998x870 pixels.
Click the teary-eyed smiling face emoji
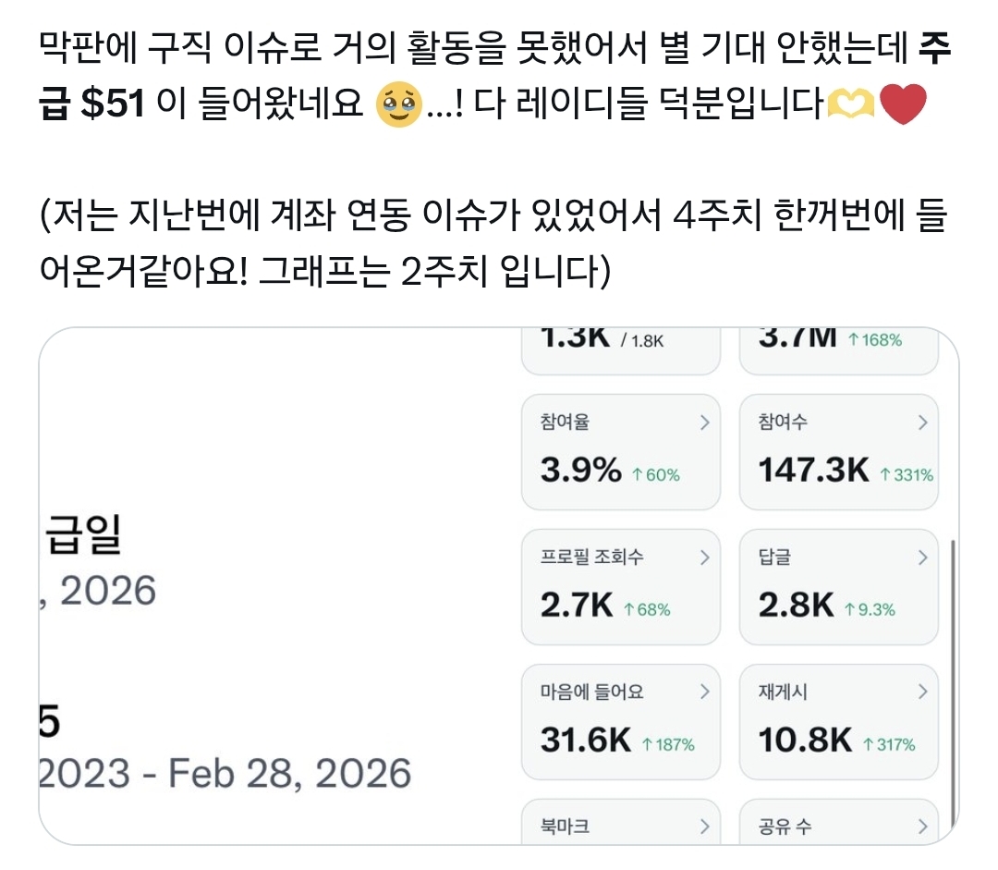398,104
